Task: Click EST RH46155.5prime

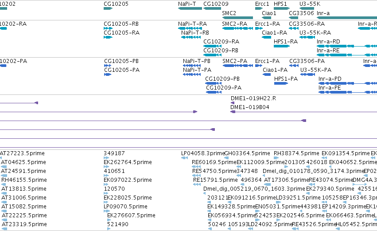Action: point(4,184)
